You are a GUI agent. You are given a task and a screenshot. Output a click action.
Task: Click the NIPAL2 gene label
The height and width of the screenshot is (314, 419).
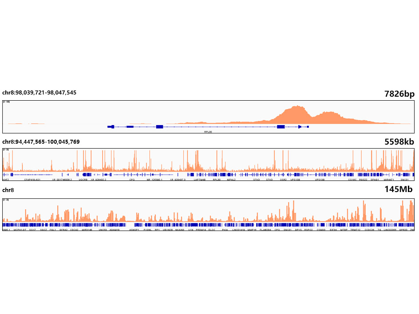pos(231,180)
